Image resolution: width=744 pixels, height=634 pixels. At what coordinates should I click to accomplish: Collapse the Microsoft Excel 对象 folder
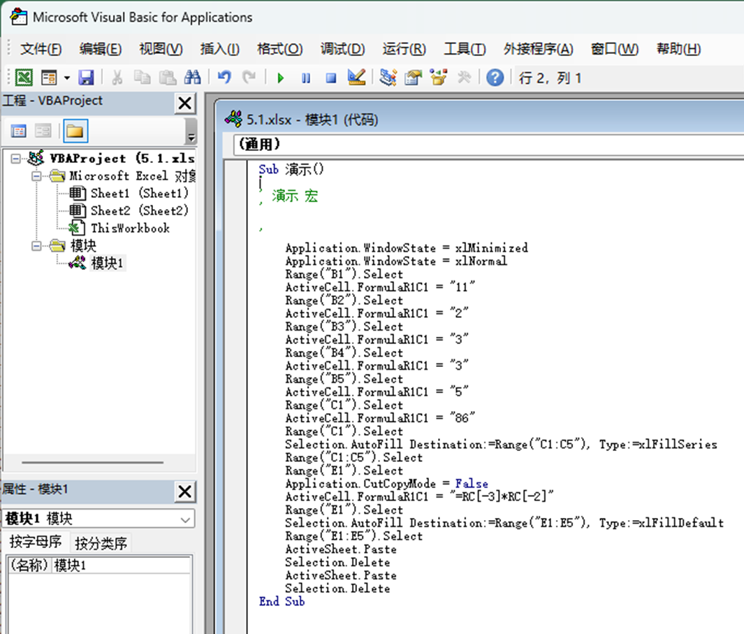(36, 176)
